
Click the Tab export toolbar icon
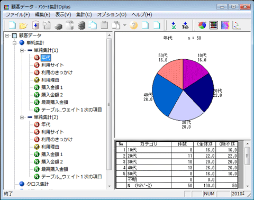(x=185, y=25)
